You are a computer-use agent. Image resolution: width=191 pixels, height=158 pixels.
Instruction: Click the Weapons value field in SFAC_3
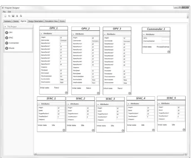click(x=120, y=120)
